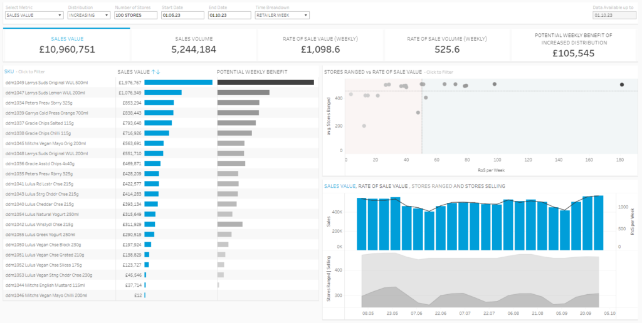642x323 pixels.
Task: Click STORES RANGED AND STORES SELLING chart title text
Action: 458,186
